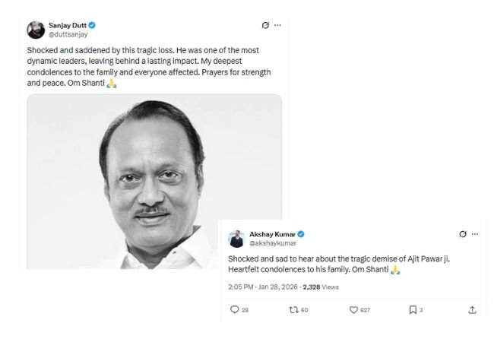
Task: Click Grok icon on Akshay Kumar's tweet
Action: 463,233
